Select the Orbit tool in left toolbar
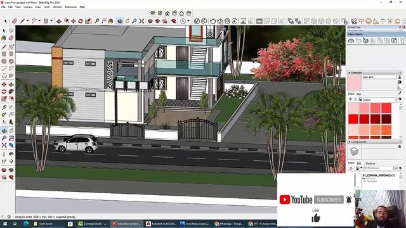This screenshot has height=228, width=406. point(4,131)
